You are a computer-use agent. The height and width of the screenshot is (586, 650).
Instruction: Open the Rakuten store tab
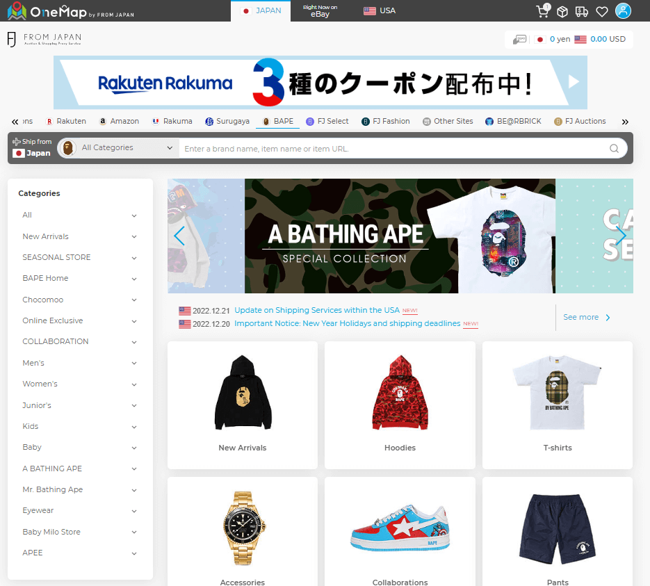66,122
